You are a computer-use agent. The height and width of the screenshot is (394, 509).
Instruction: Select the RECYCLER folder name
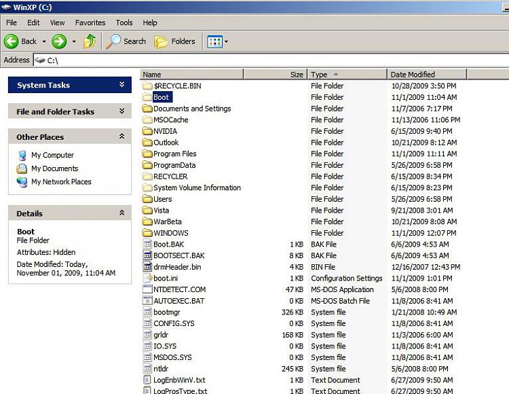170,177
